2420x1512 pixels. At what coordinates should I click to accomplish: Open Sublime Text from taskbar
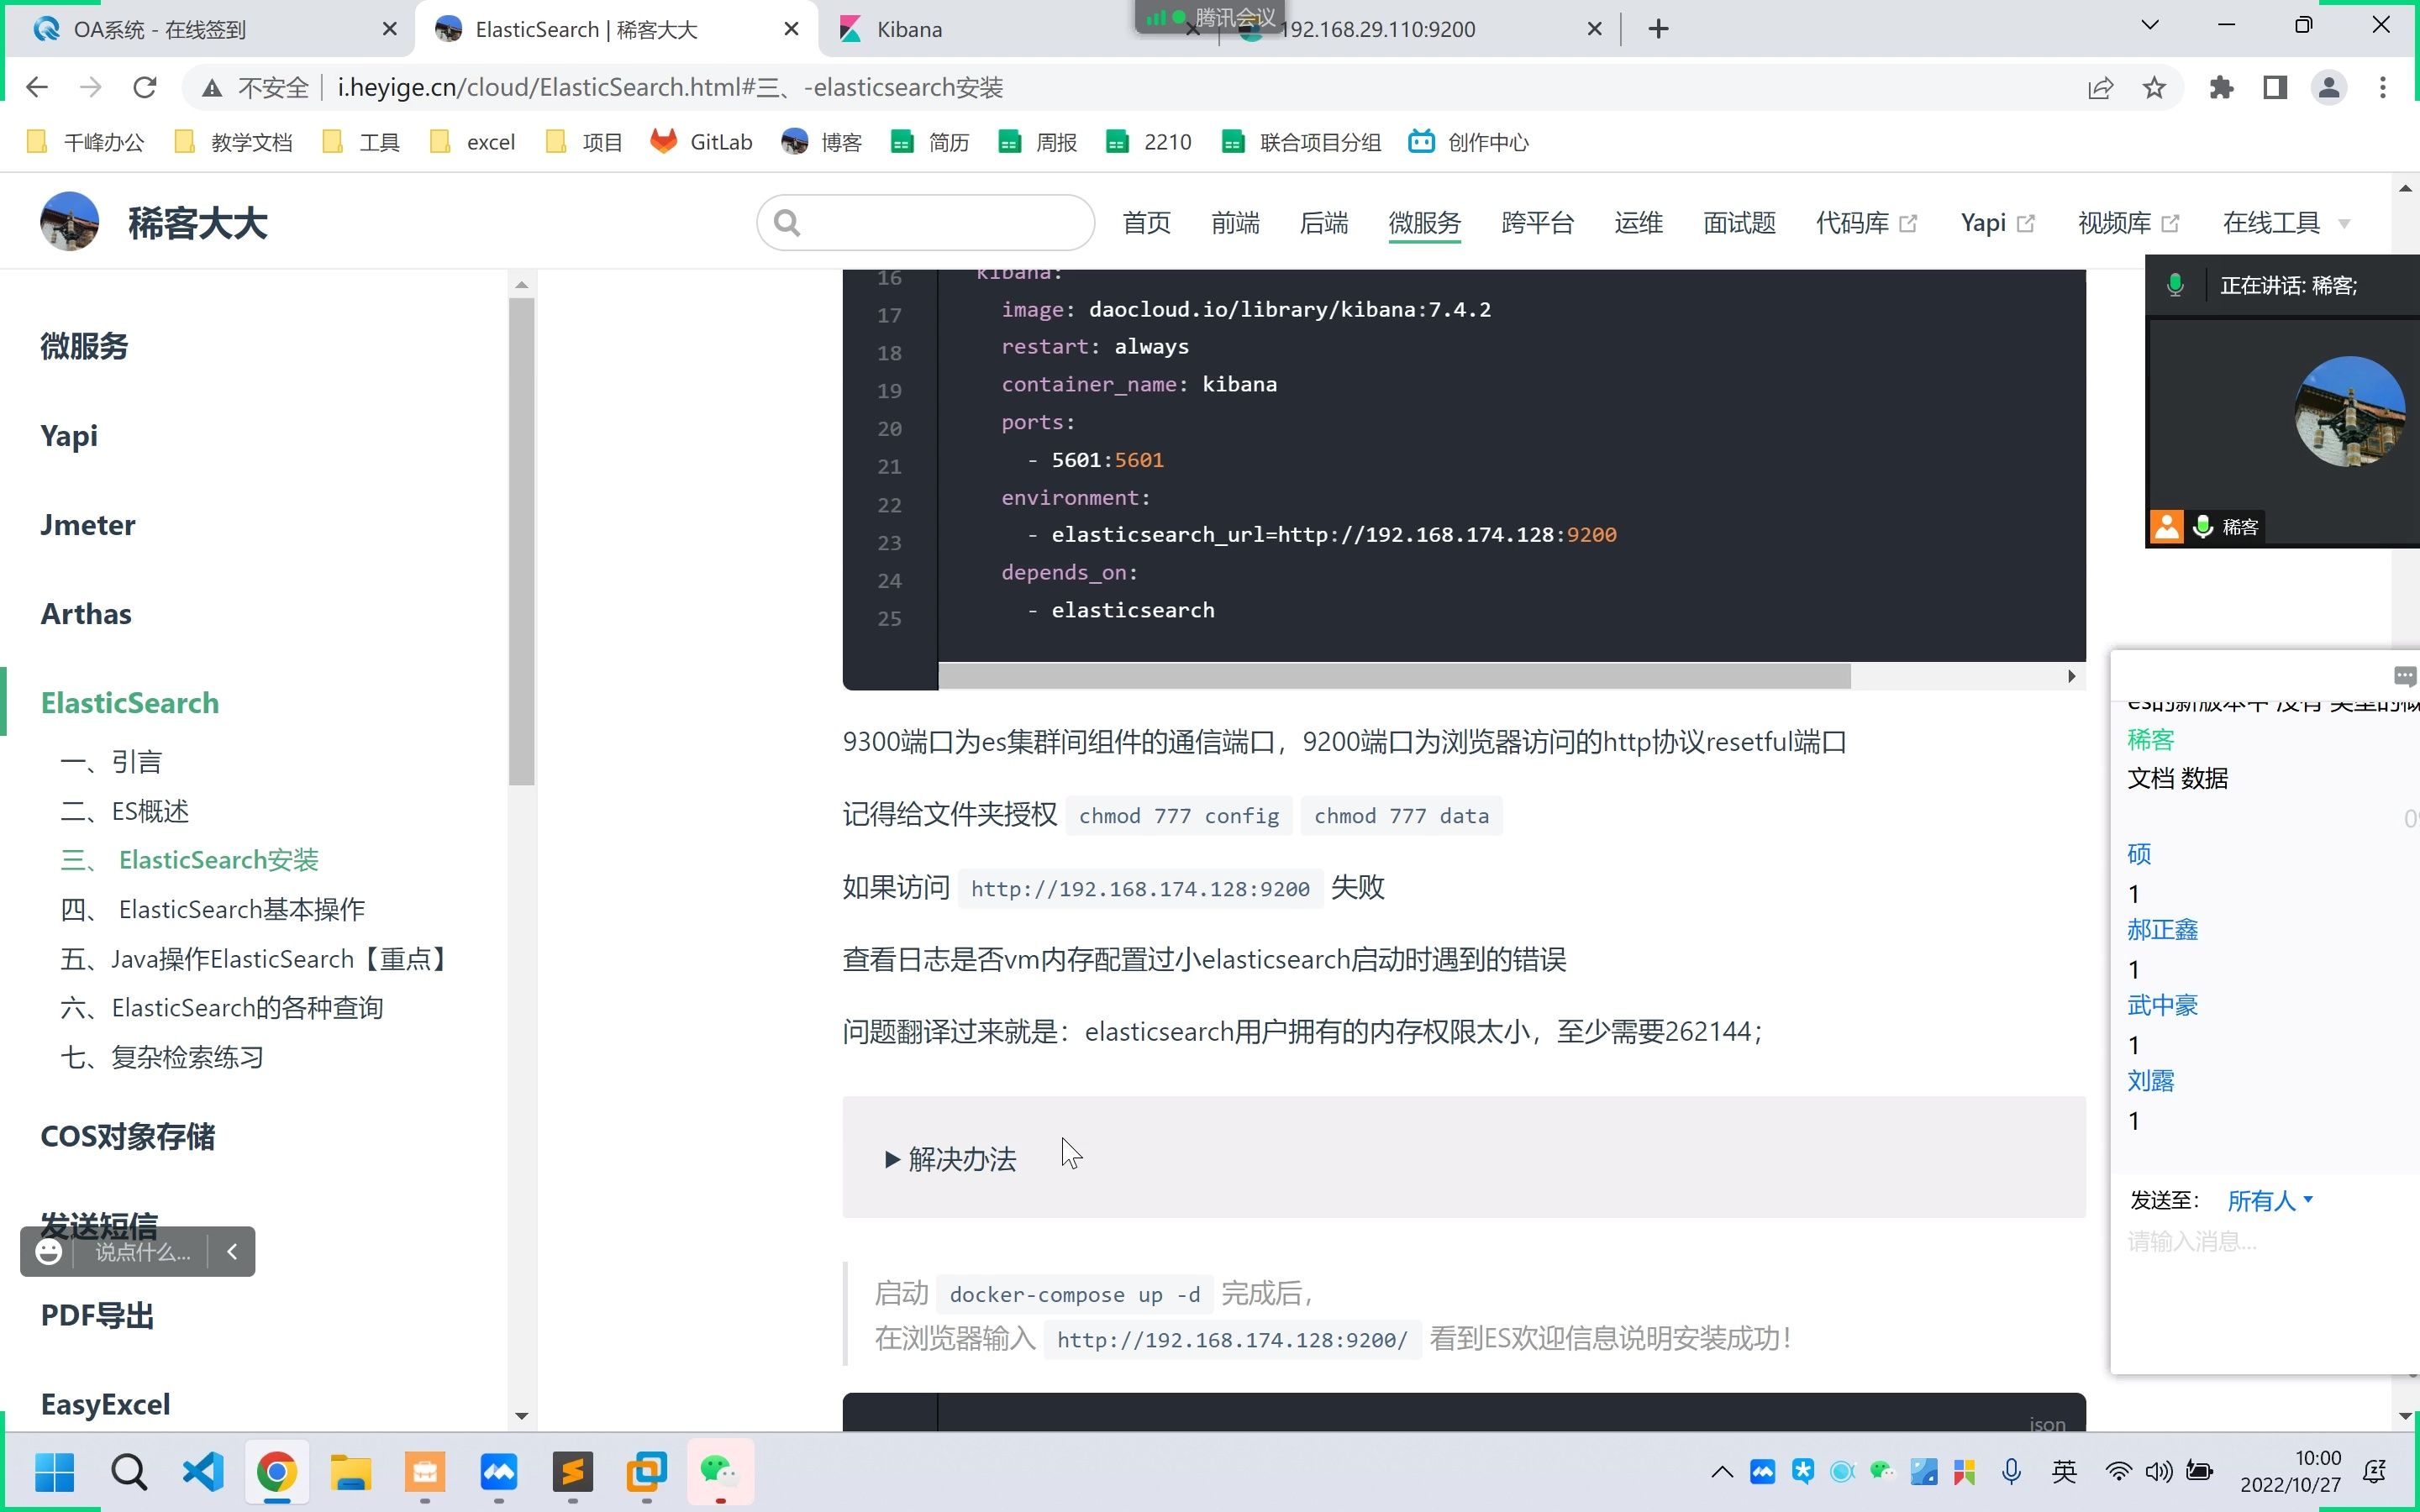pos(573,1472)
